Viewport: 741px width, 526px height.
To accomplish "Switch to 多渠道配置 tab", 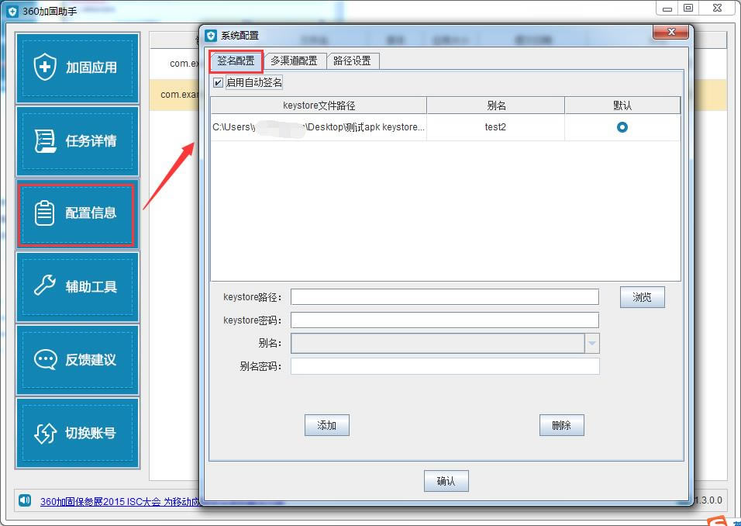I will click(294, 61).
